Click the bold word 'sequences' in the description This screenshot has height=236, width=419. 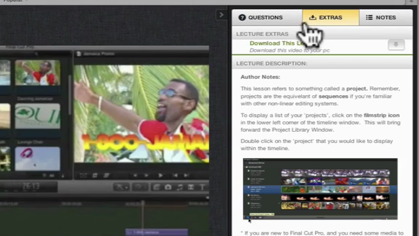(x=333, y=96)
